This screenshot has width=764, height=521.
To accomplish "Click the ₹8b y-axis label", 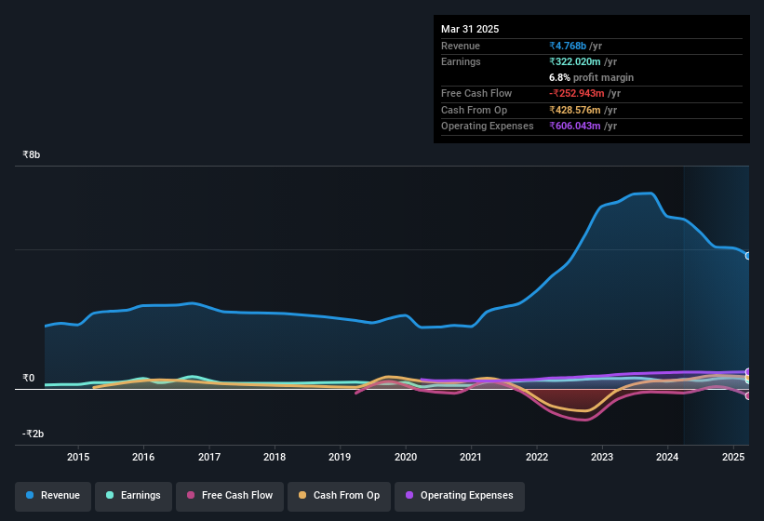I will [x=32, y=154].
